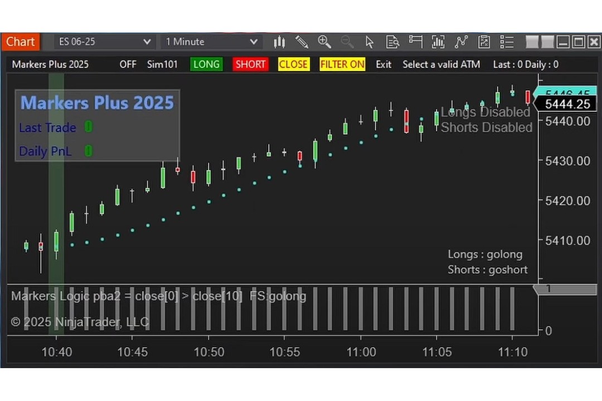Open the Chart Trader icon
This screenshot has height=401, width=602.
(415, 42)
